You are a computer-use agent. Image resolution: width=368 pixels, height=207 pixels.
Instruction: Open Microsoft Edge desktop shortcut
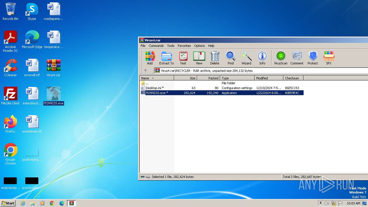pos(32,40)
